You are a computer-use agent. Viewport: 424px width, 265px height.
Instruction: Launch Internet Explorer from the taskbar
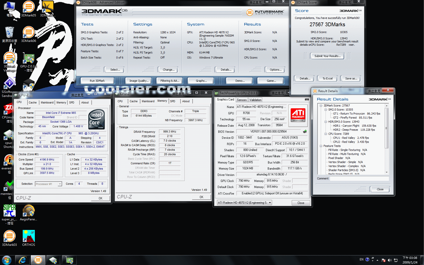coord(22,260)
